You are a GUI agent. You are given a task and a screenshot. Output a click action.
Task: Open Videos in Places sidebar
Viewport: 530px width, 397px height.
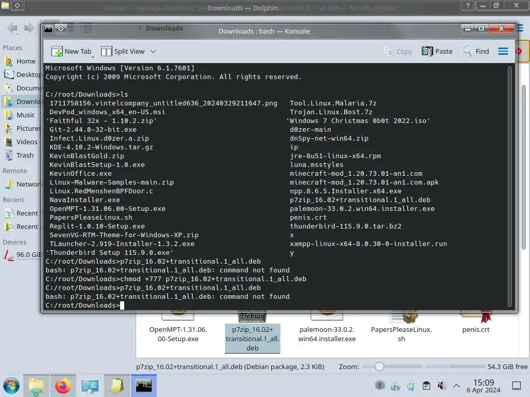tap(21, 142)
